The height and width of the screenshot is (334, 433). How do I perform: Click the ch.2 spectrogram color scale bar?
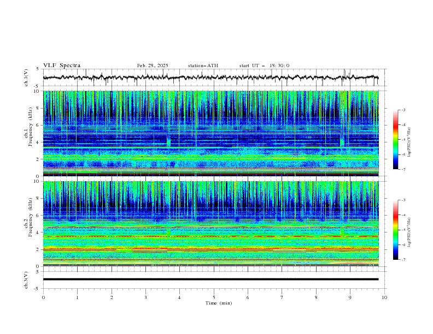(x=395, y=230)
